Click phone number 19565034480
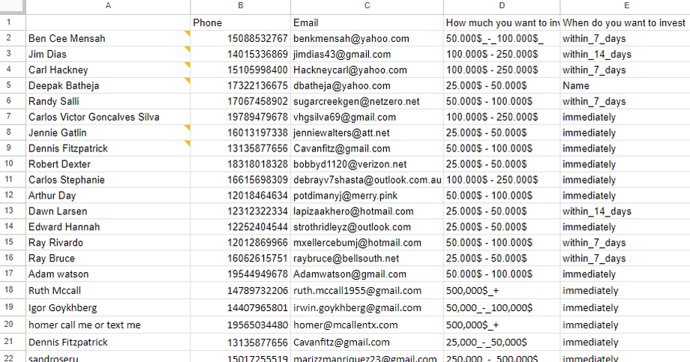 240,325
